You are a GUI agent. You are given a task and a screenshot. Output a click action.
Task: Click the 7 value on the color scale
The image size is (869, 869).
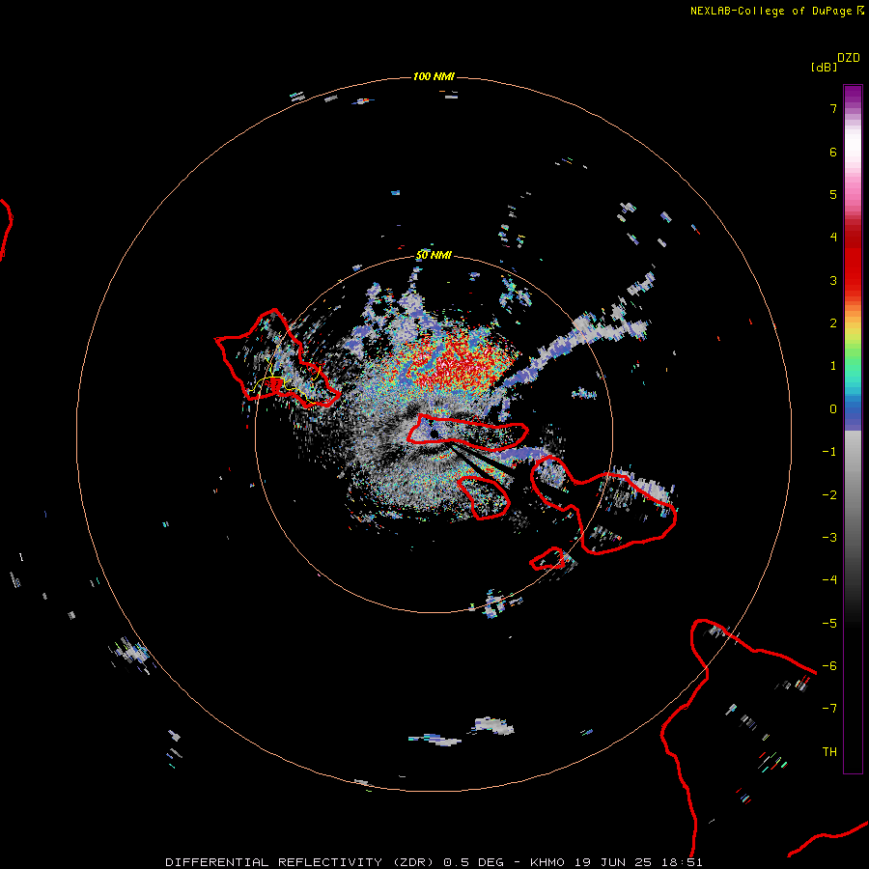click(x=833, y=109)
